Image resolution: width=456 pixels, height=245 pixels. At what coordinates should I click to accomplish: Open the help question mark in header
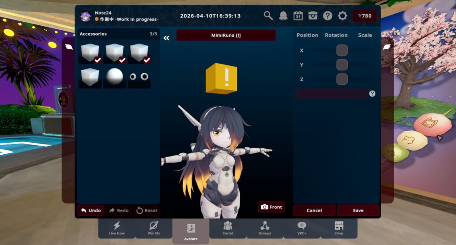328,16
